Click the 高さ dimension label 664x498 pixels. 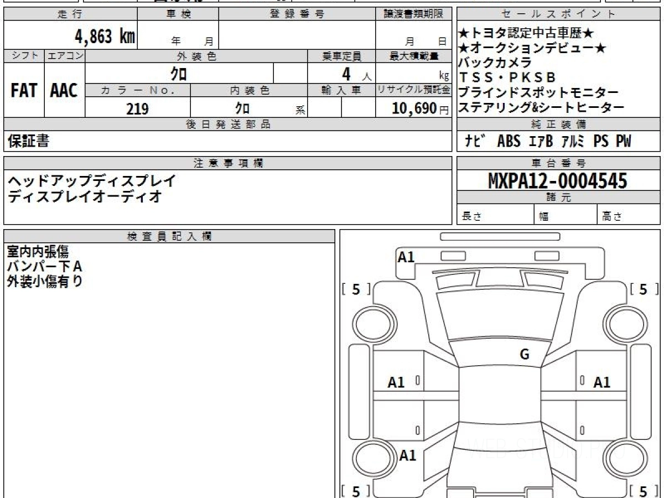(612, 217)
